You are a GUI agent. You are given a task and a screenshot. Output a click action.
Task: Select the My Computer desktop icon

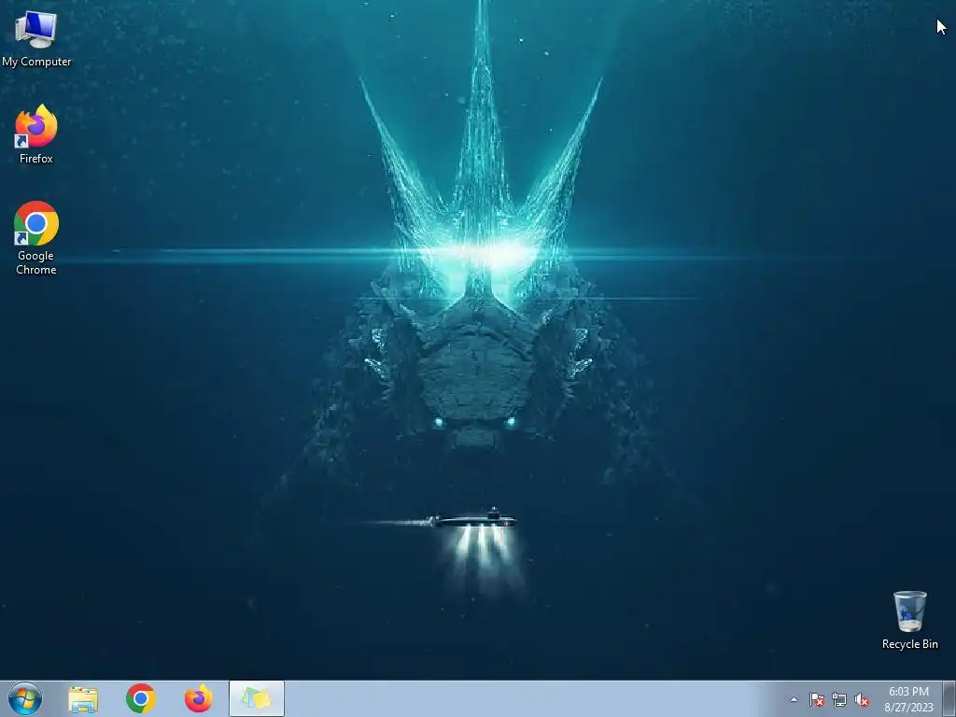tap(36, 38)
